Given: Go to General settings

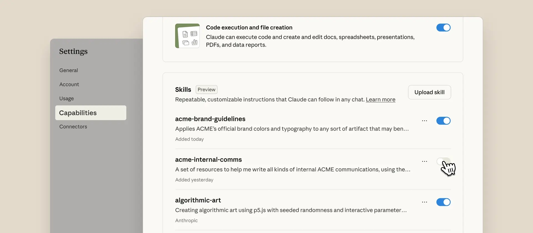Looking at the screenshot, I should [69, 70].
